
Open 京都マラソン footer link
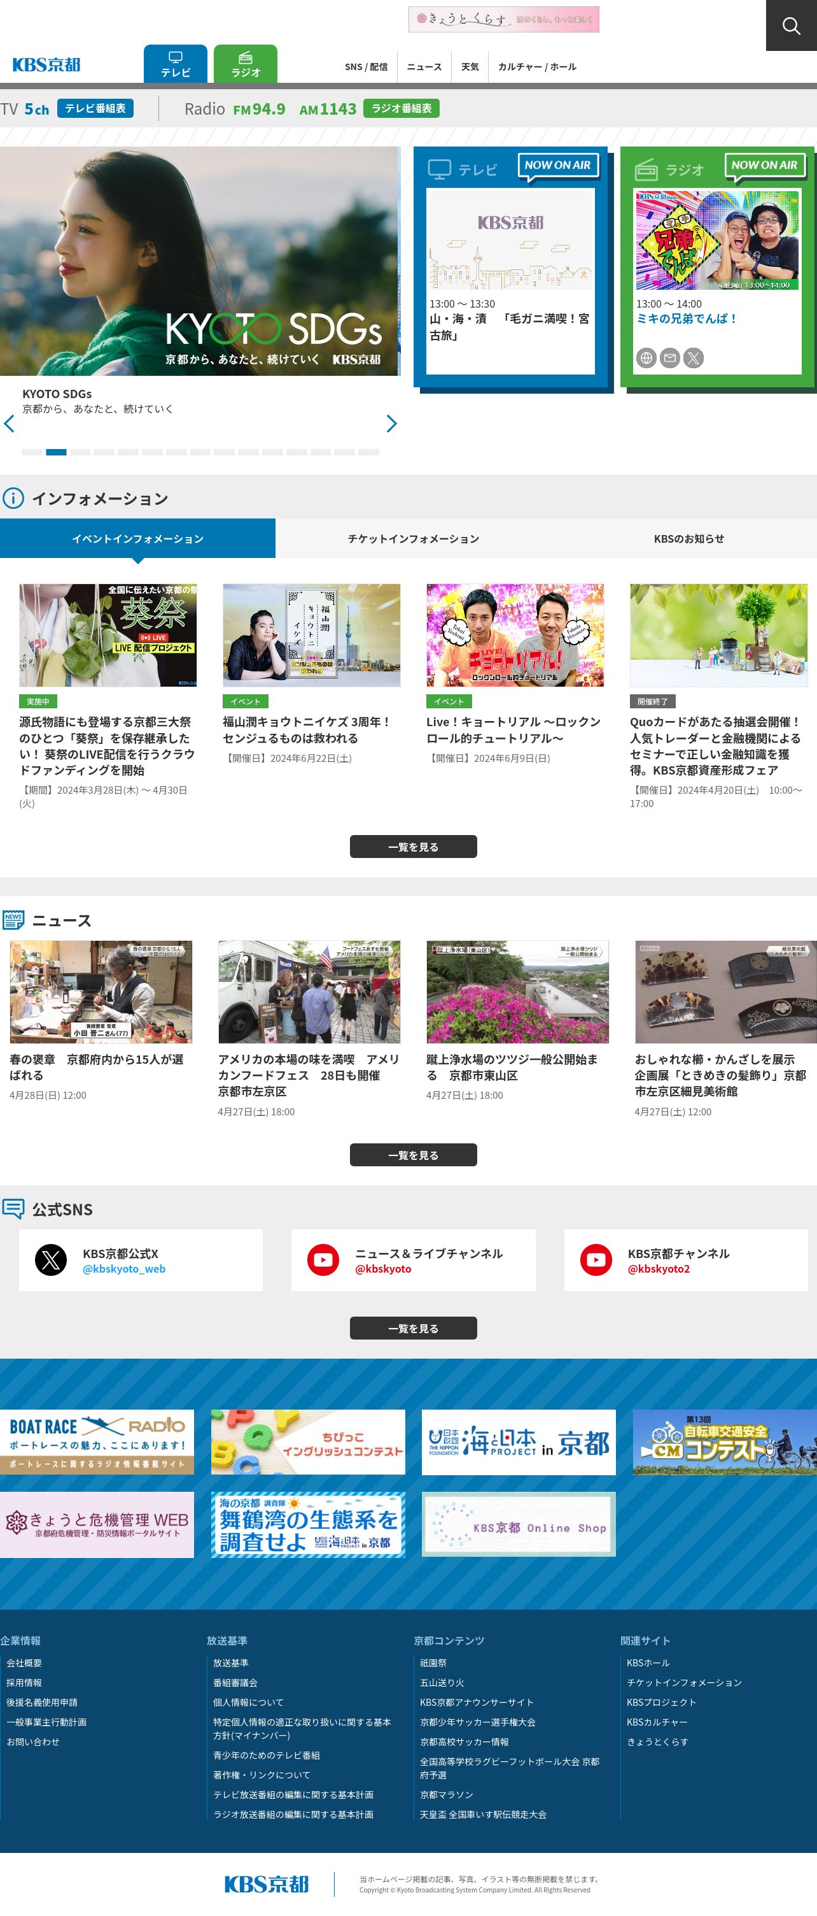[447, 1796]
